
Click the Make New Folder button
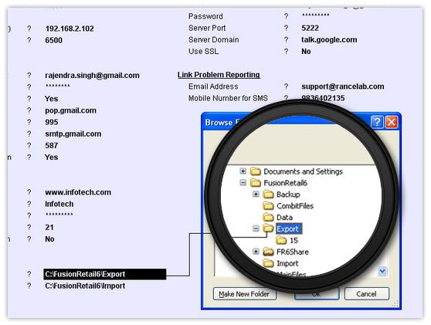click(x=244, y=293)
